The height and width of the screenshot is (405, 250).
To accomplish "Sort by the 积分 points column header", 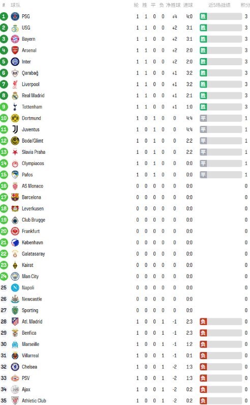I will tap(245, 5).
